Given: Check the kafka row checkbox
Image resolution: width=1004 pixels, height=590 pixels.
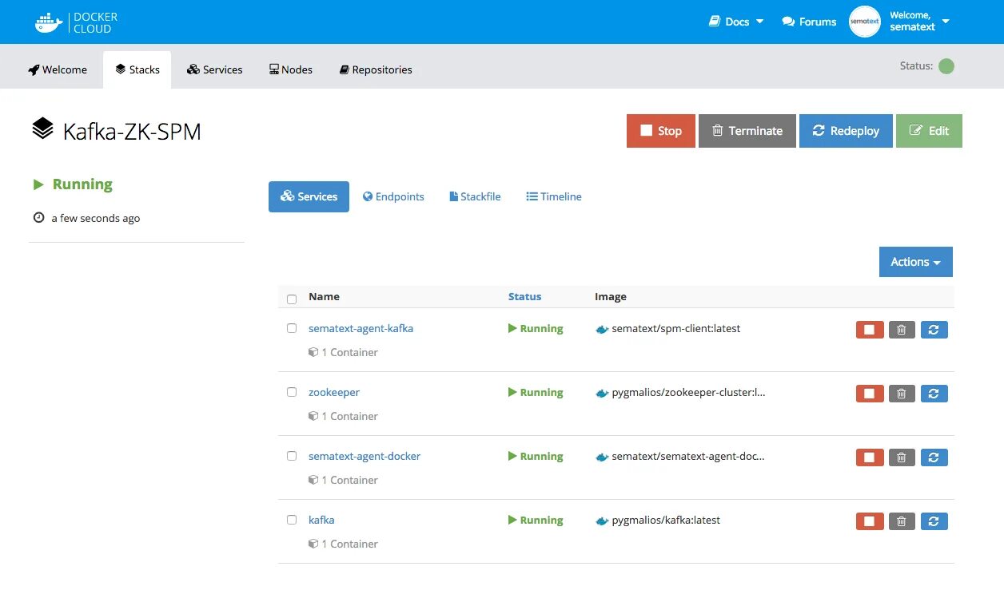Looking at the screenshot, I should (292, 520).
